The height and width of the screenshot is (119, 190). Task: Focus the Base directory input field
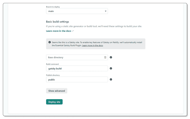pos(77,57)
